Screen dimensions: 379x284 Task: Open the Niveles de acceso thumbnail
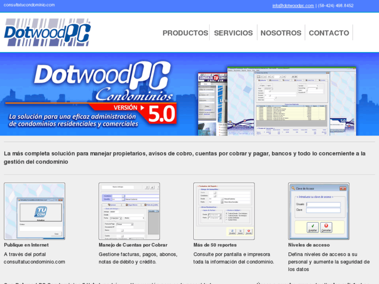tap(319, 211)
